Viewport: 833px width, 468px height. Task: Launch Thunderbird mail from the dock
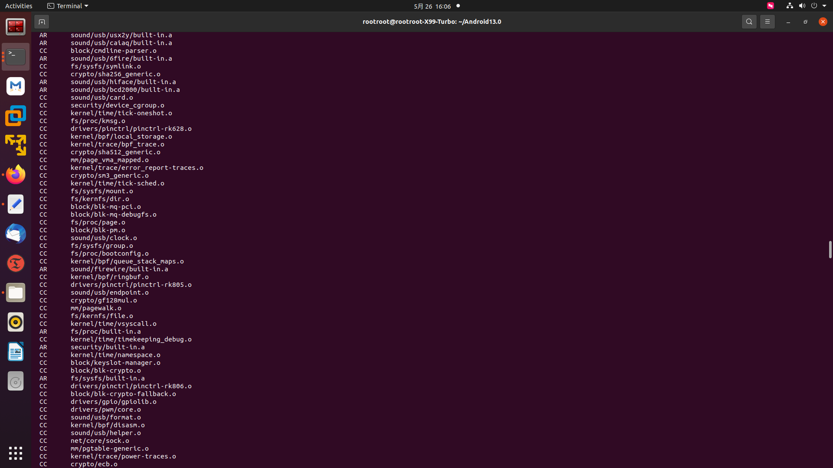pyautogui.click(x=16, y=234)
